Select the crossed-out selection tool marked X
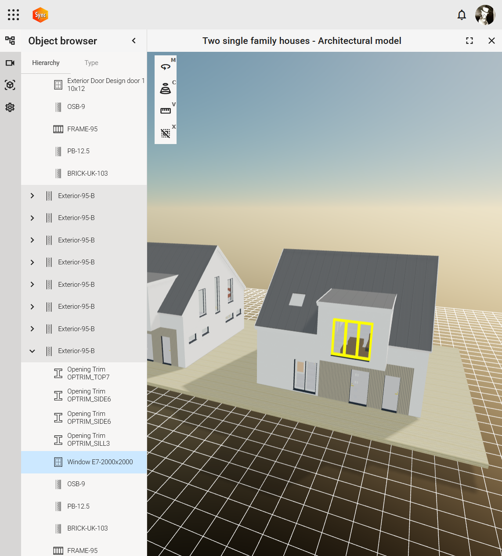502x556 pixels. click(x=166, y=133)
